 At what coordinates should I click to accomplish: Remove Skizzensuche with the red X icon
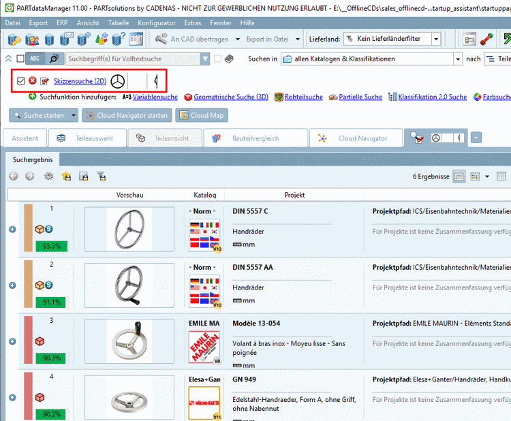[x=32, y=80]
